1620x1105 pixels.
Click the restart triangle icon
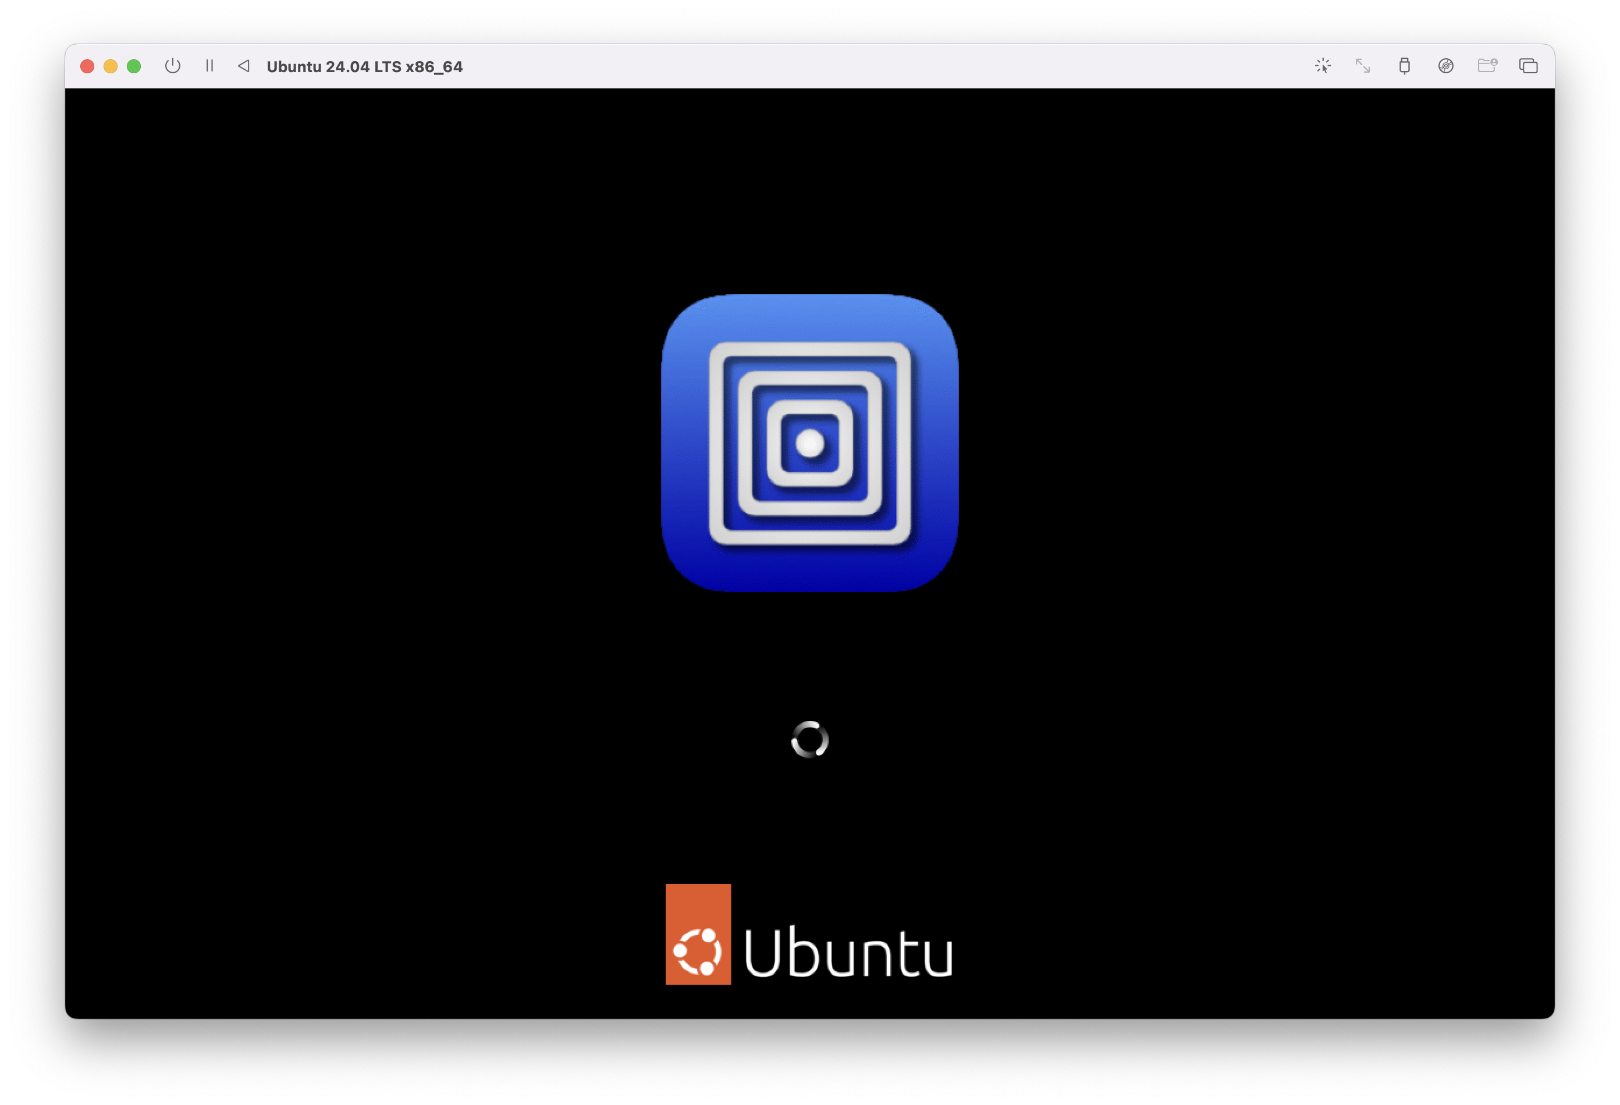(x=243, y=66)
